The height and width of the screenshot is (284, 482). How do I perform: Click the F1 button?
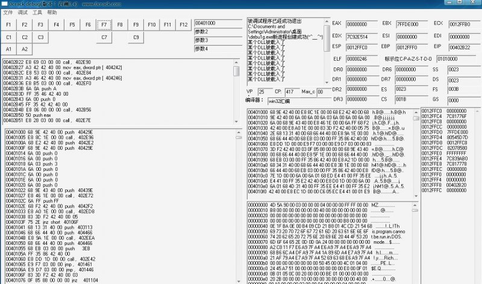(8, 25)
